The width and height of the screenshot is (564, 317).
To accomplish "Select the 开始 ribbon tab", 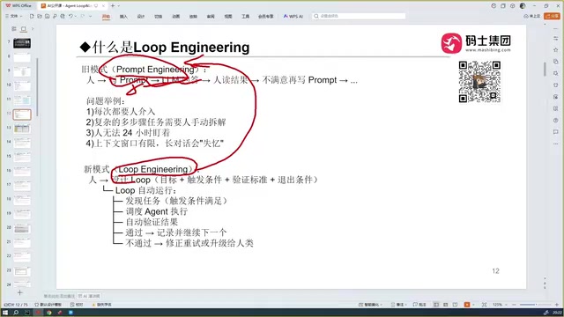I will 106,16.
